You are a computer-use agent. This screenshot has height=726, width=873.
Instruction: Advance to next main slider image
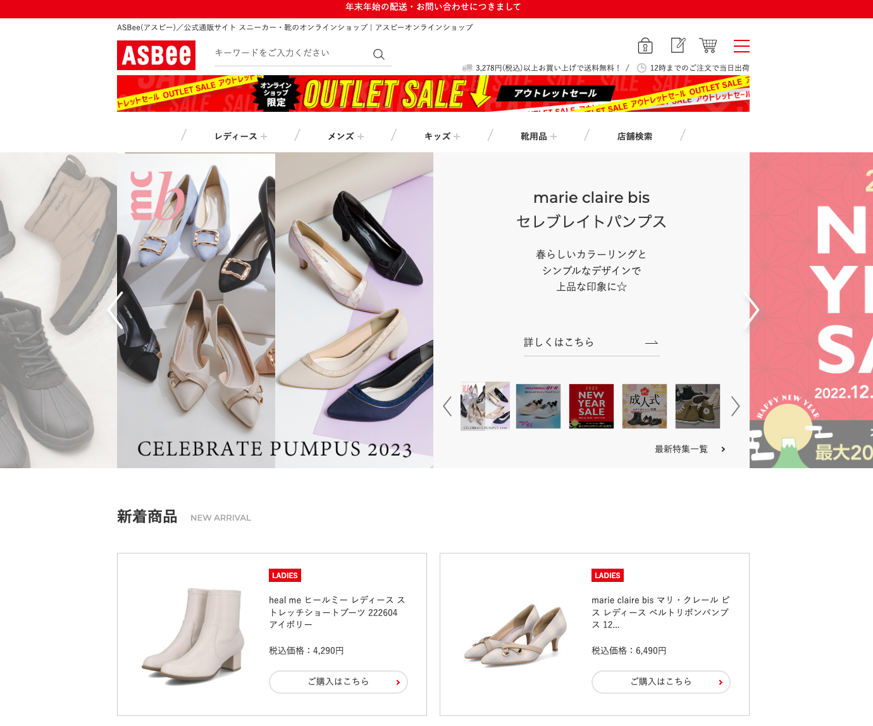pos(751,310)
